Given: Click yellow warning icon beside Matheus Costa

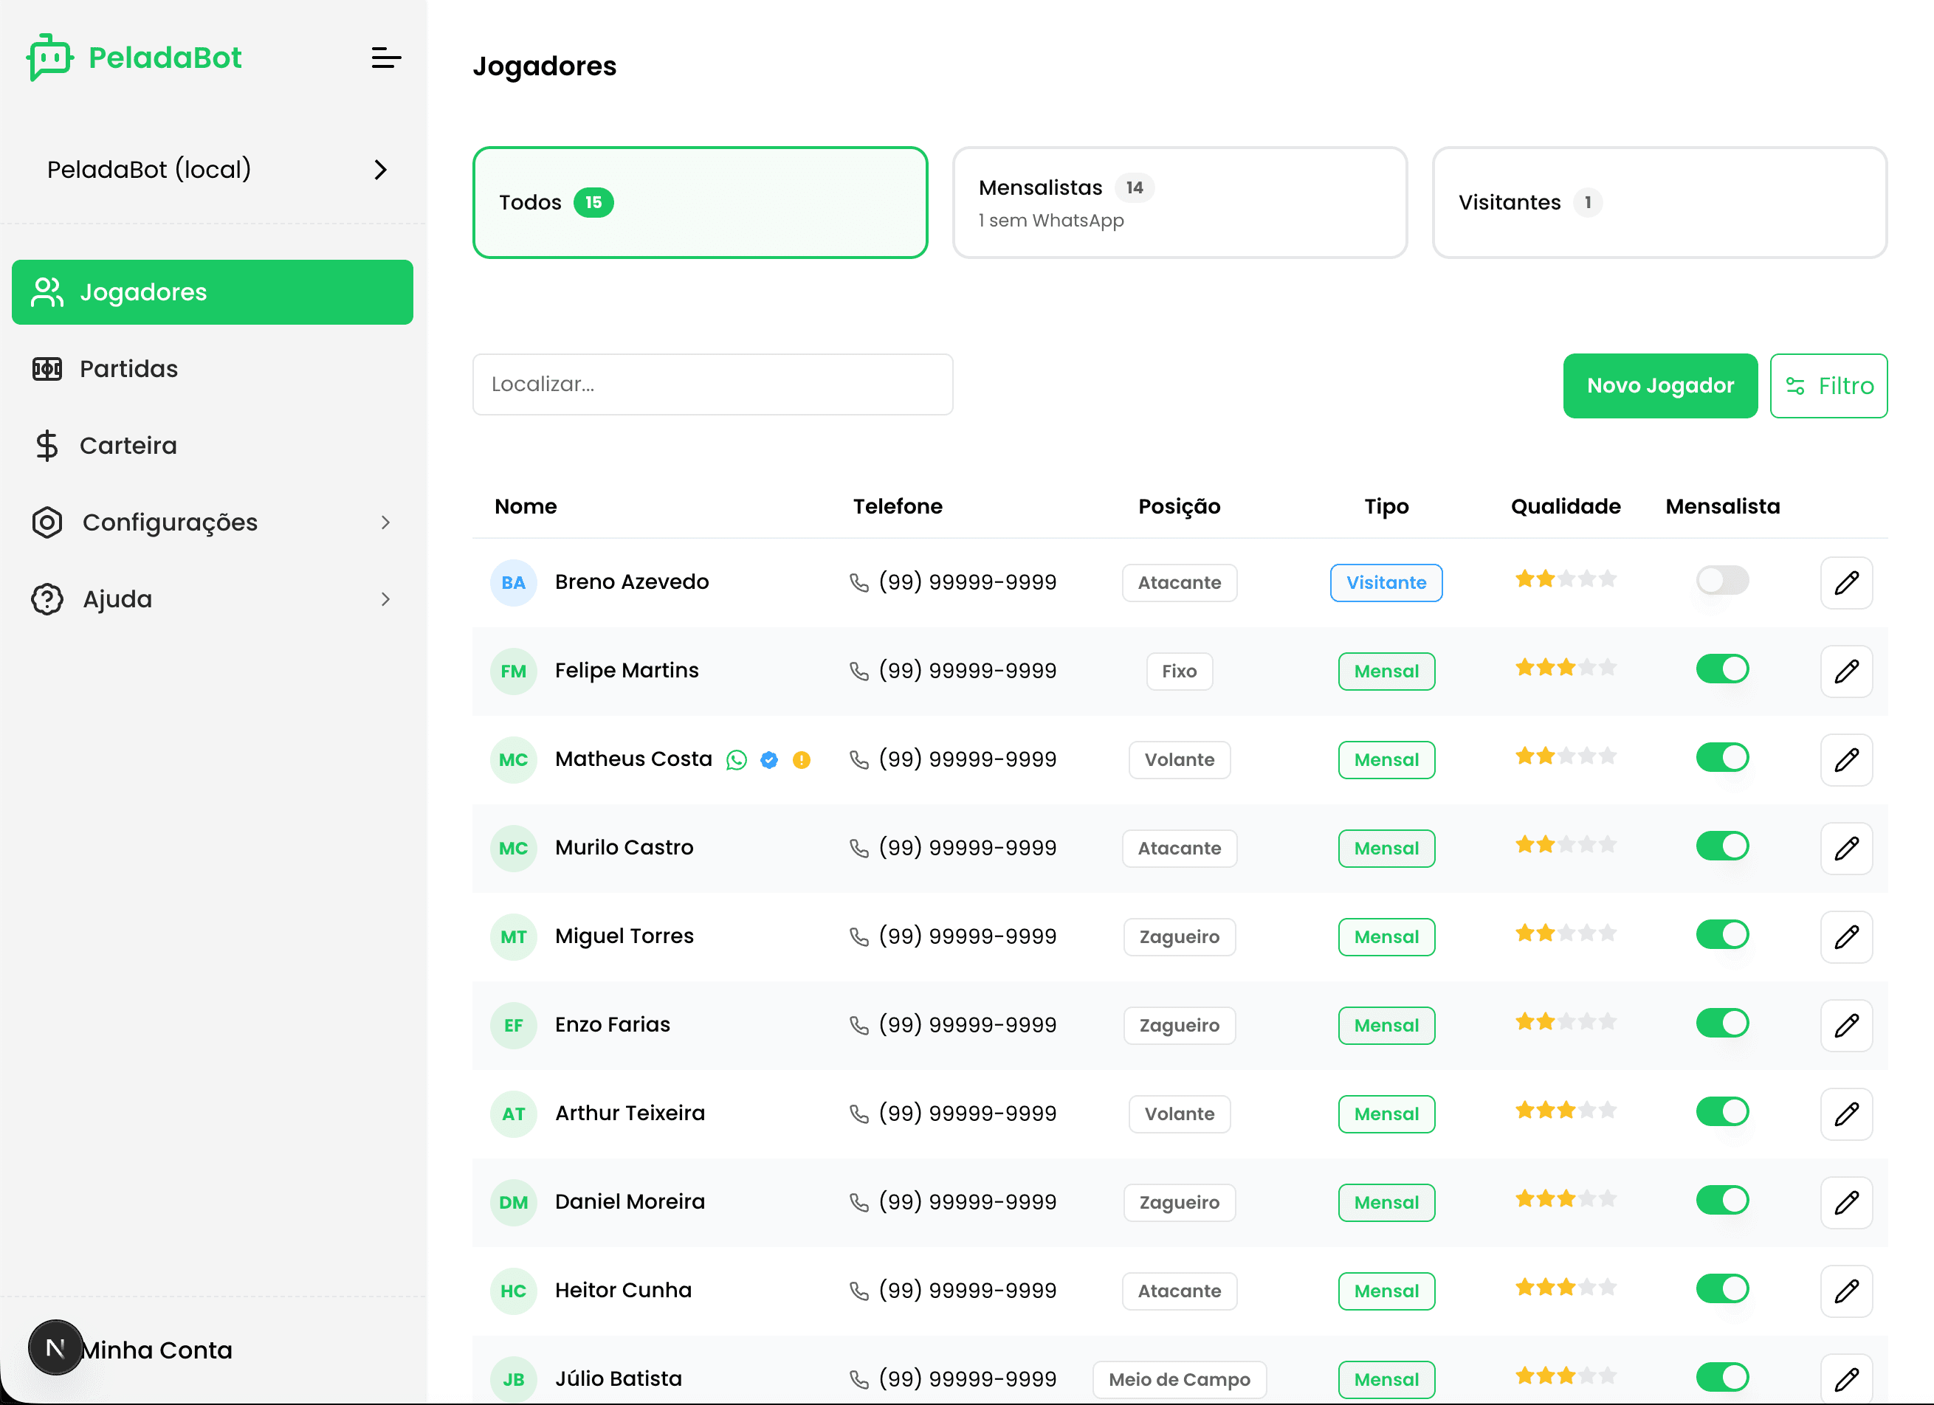Looking at the screenshot, I should pos(802,761).
